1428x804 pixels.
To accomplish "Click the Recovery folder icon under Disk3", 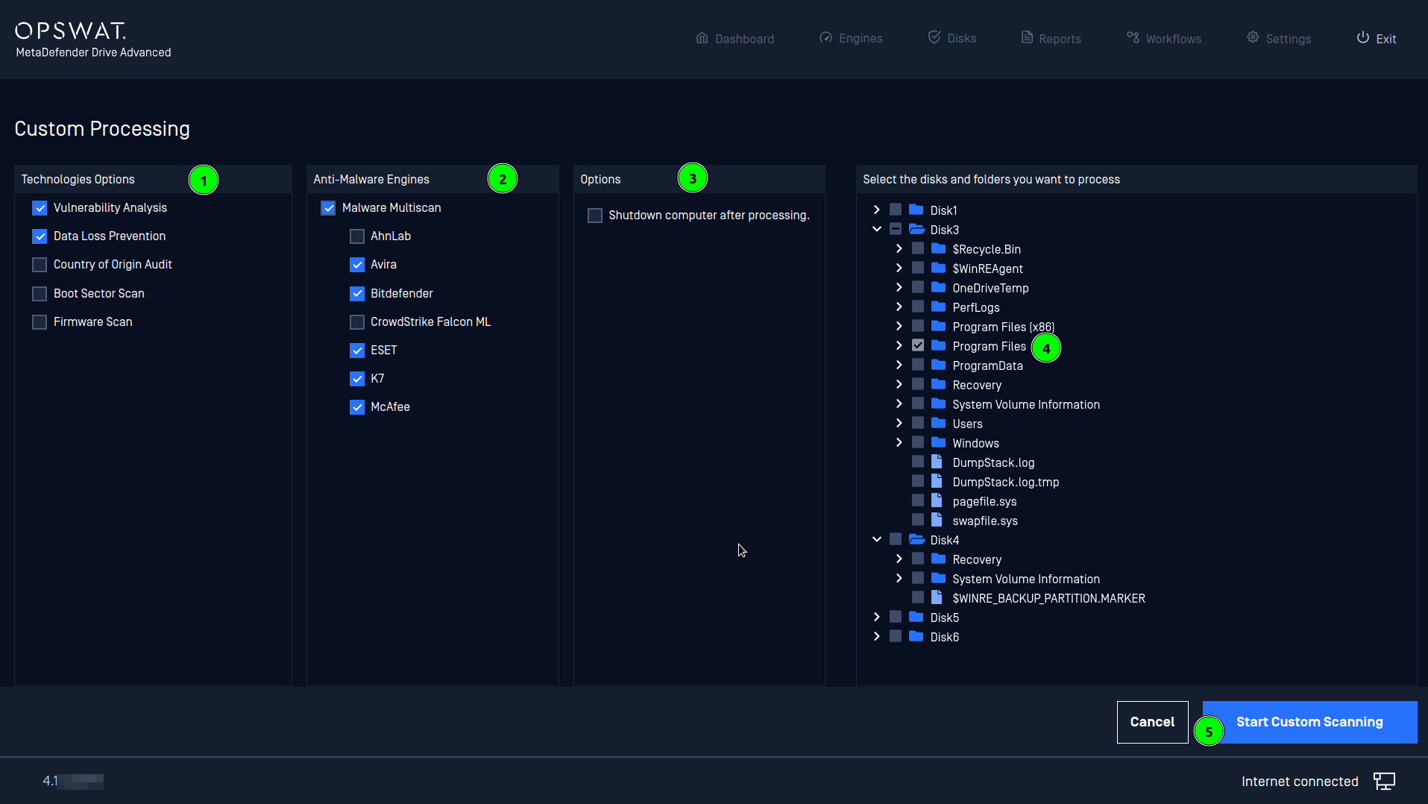I will click(939, 384).
